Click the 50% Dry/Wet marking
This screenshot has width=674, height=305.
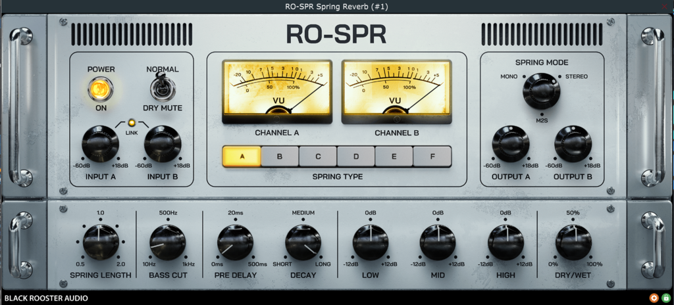coord(573,212)
